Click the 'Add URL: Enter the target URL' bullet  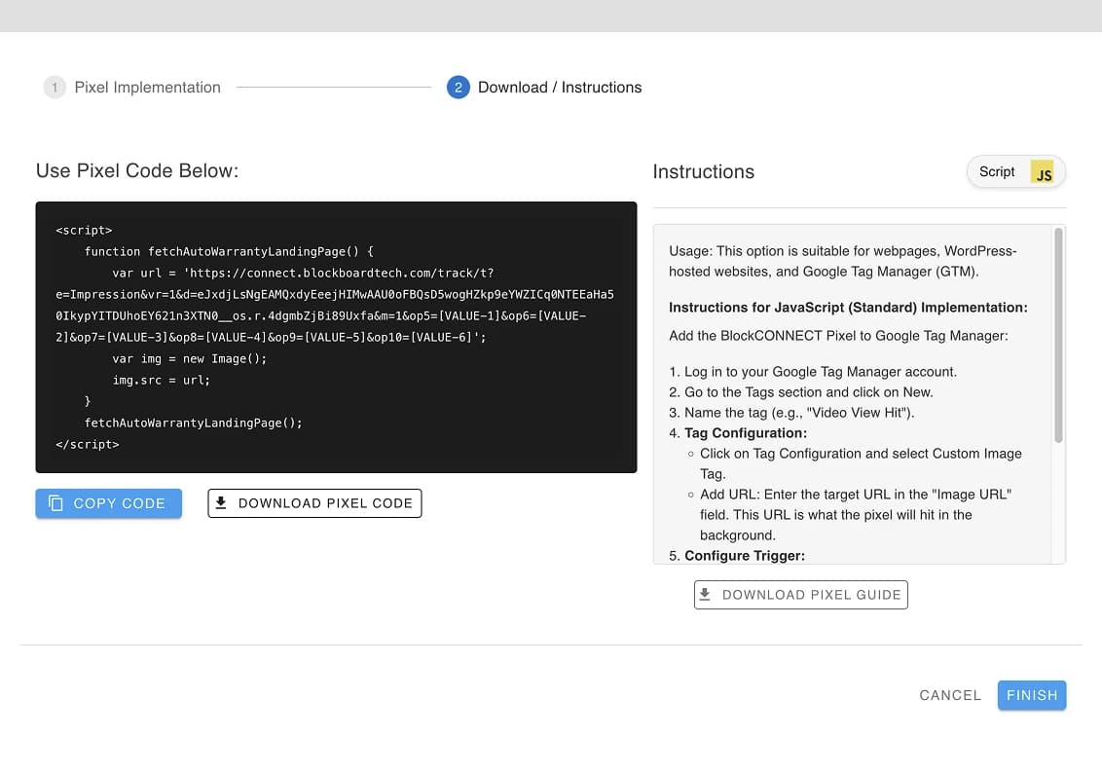tap(856, 514)
